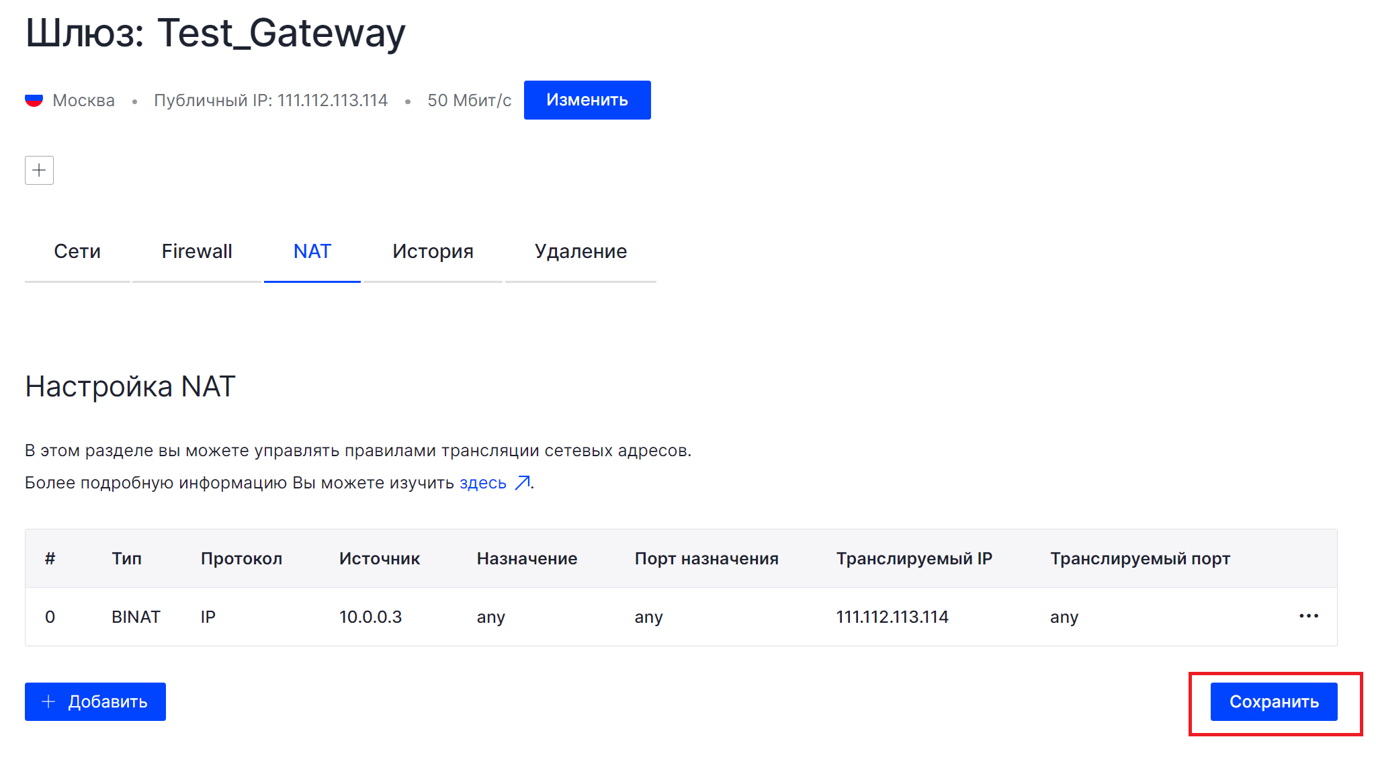Go to the История tab

point(433,251)
